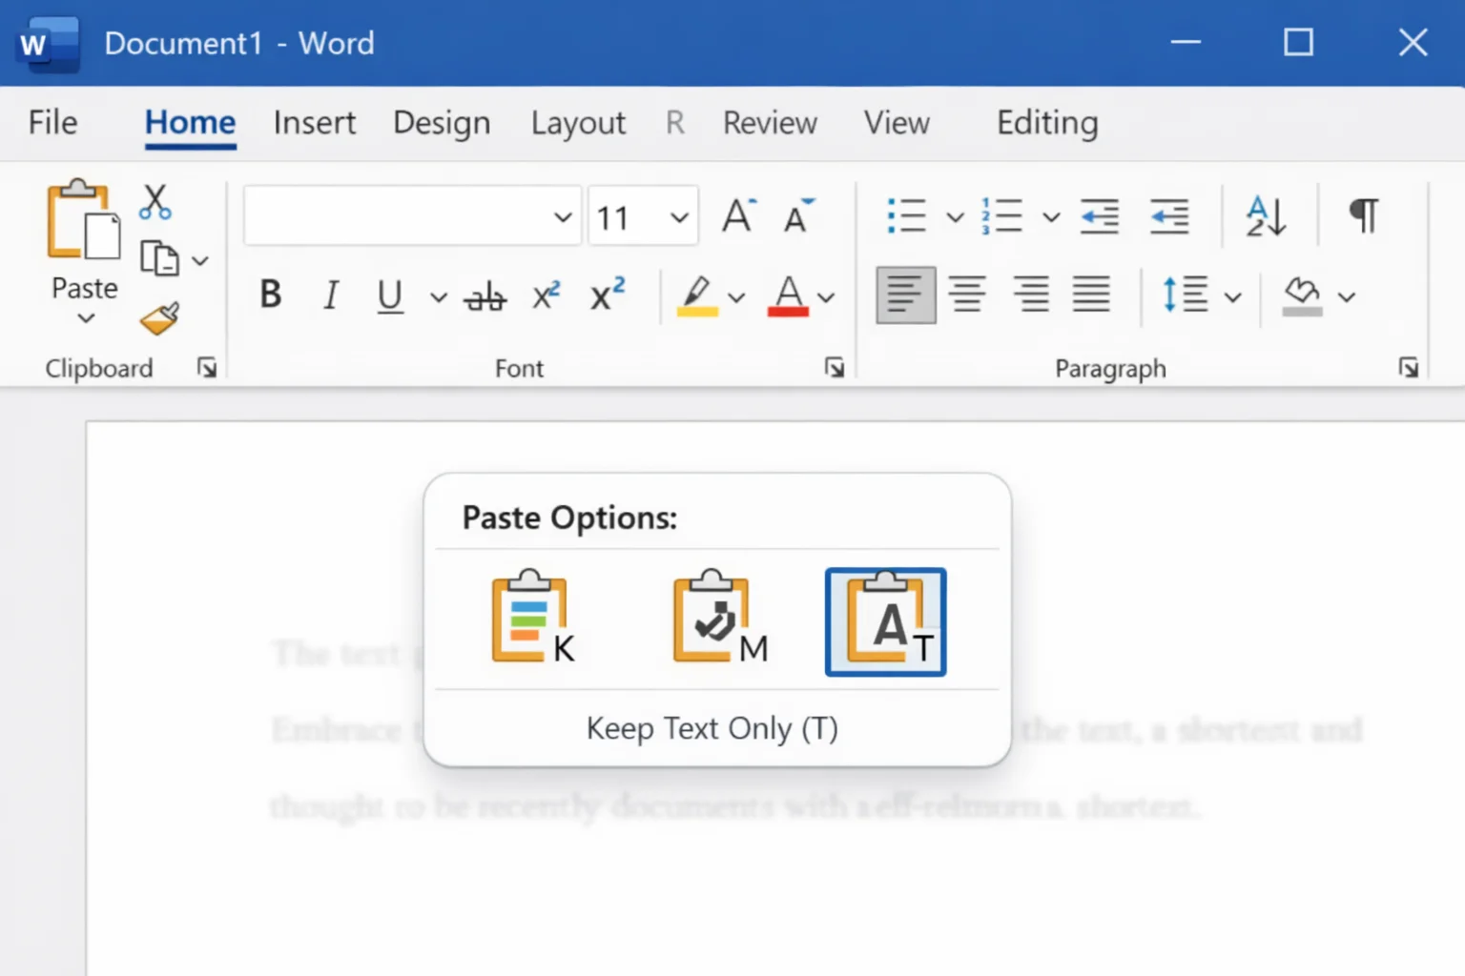The image size is (1465, 976).
Task: Open the font size dropdown
Action: click(679, 217)
